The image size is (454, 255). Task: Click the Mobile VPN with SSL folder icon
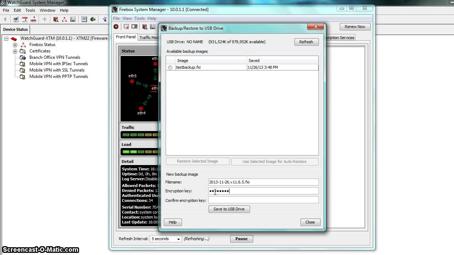23,70
